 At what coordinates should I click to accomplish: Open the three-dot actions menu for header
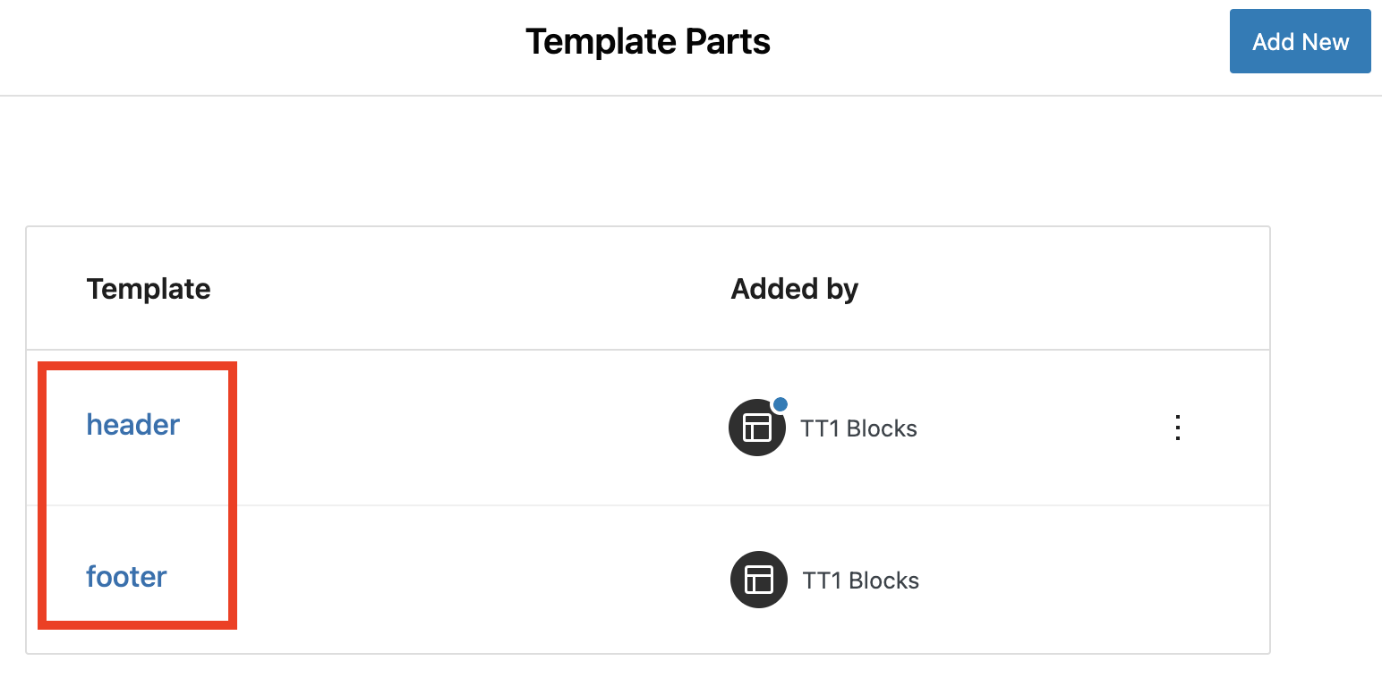[x=1178, y=428]
